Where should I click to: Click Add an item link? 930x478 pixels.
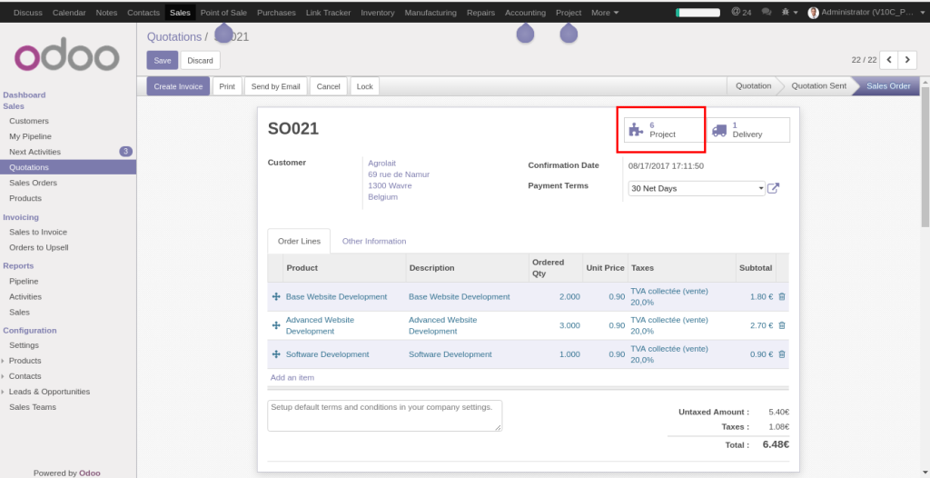[292, 378]
